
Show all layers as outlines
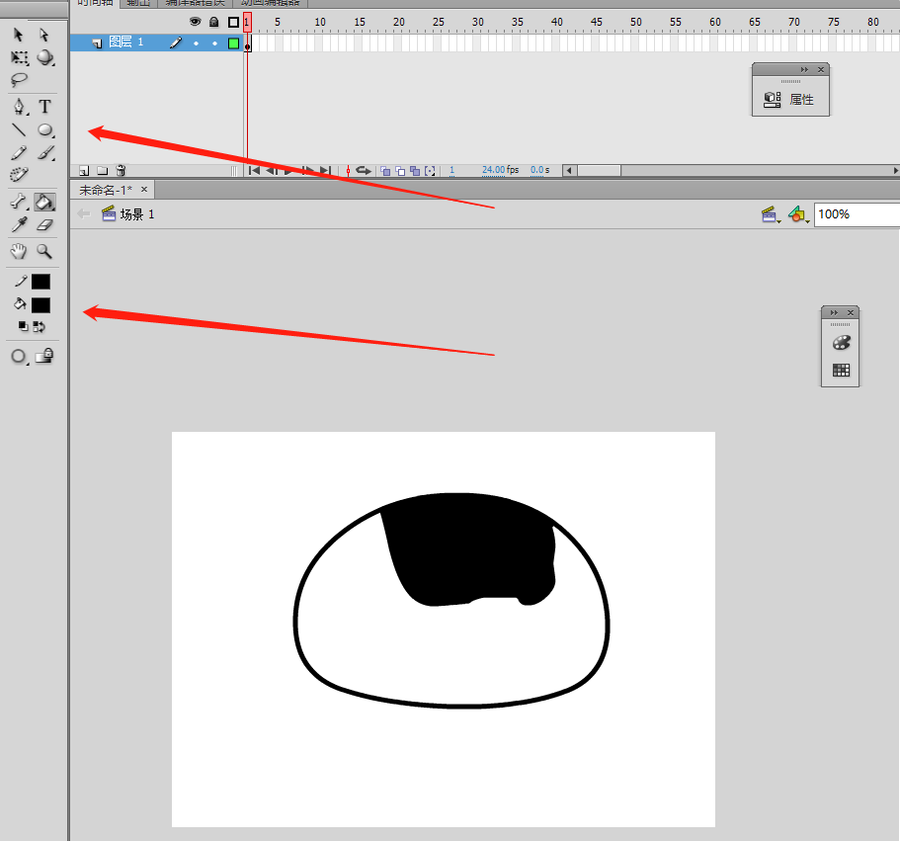(x=233, y=22)
